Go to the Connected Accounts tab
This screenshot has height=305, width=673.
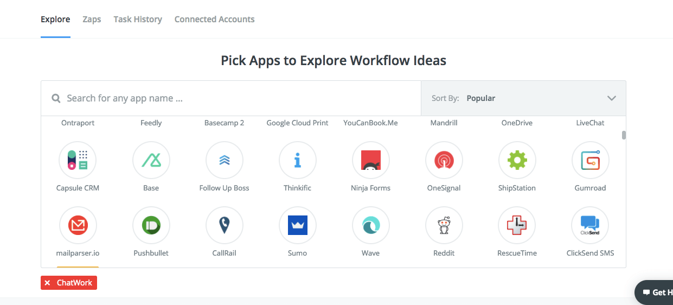[214, 20]
